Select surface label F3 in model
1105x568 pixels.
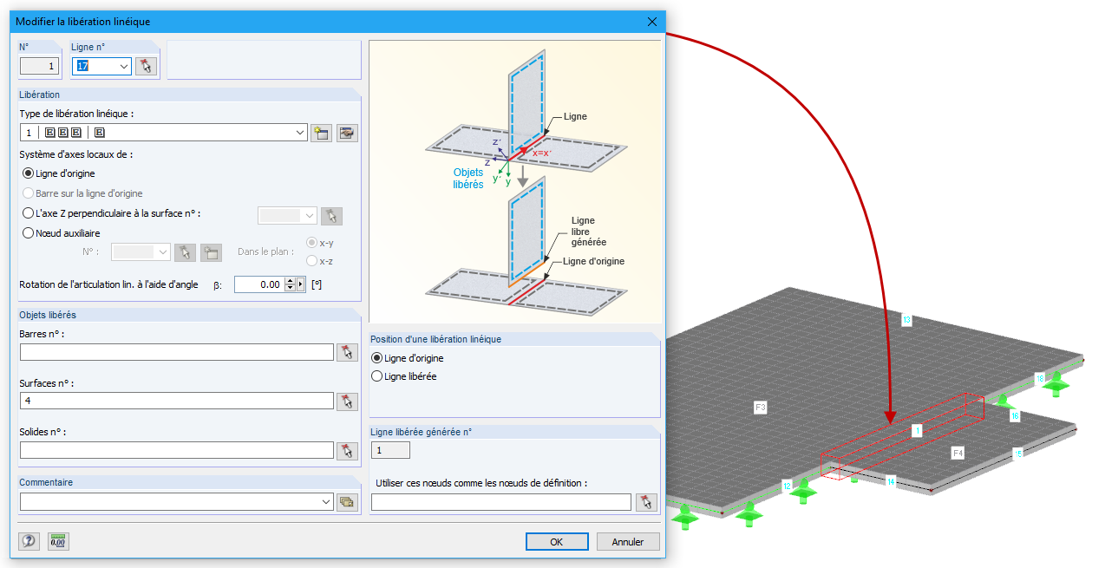760,406
